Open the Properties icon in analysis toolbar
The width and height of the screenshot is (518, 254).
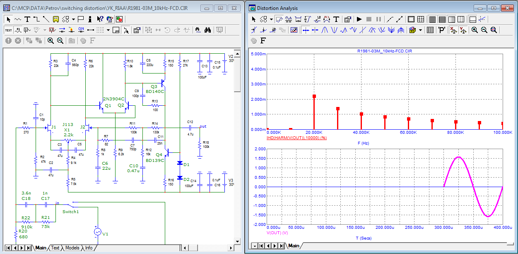(x=348, y=19)
